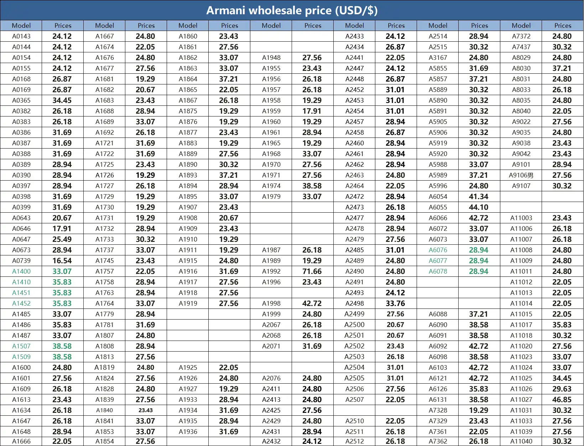Select model cell A11017
The image size is (584, 446).
coord(521,325)
